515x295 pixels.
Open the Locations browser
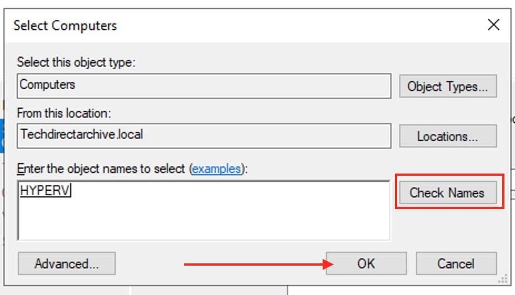pos(447,136)
